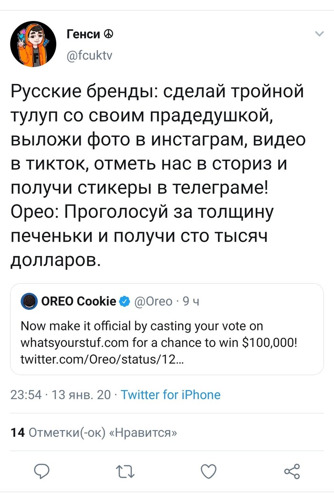Expand the tweet options chevron
The image size is (334, 493).
(x=319, y=33)
